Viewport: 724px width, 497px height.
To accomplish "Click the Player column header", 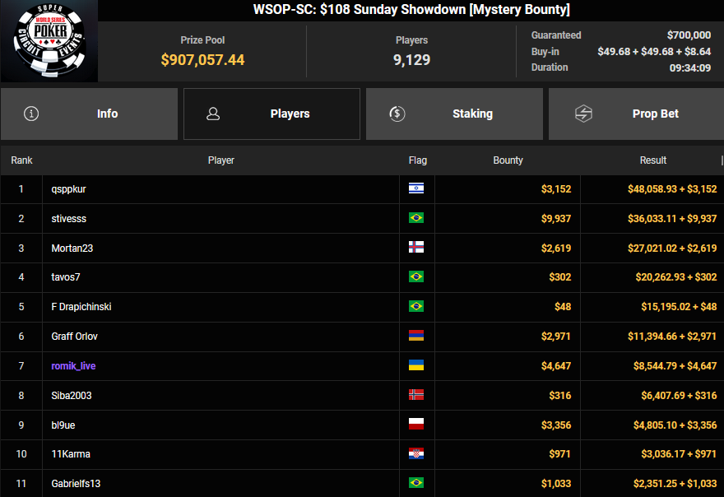I will pos(220,160).
